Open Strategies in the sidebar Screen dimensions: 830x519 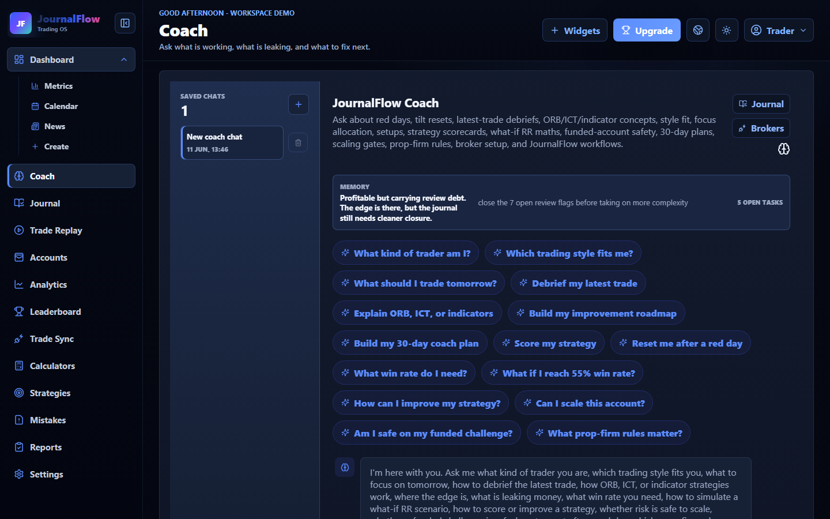71,393
